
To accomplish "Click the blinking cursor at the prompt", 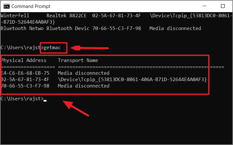I will tap(45, 101).
